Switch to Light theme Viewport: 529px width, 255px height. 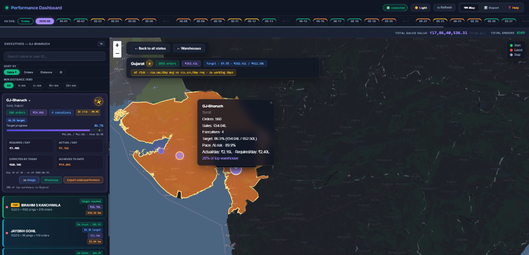pos(421,8)
